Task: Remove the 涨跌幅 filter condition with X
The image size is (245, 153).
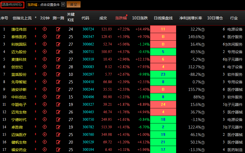Action: (63, 4)
